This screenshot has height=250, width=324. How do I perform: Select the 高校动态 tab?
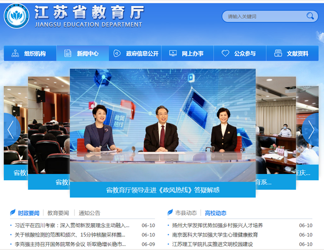pos(216,213)
